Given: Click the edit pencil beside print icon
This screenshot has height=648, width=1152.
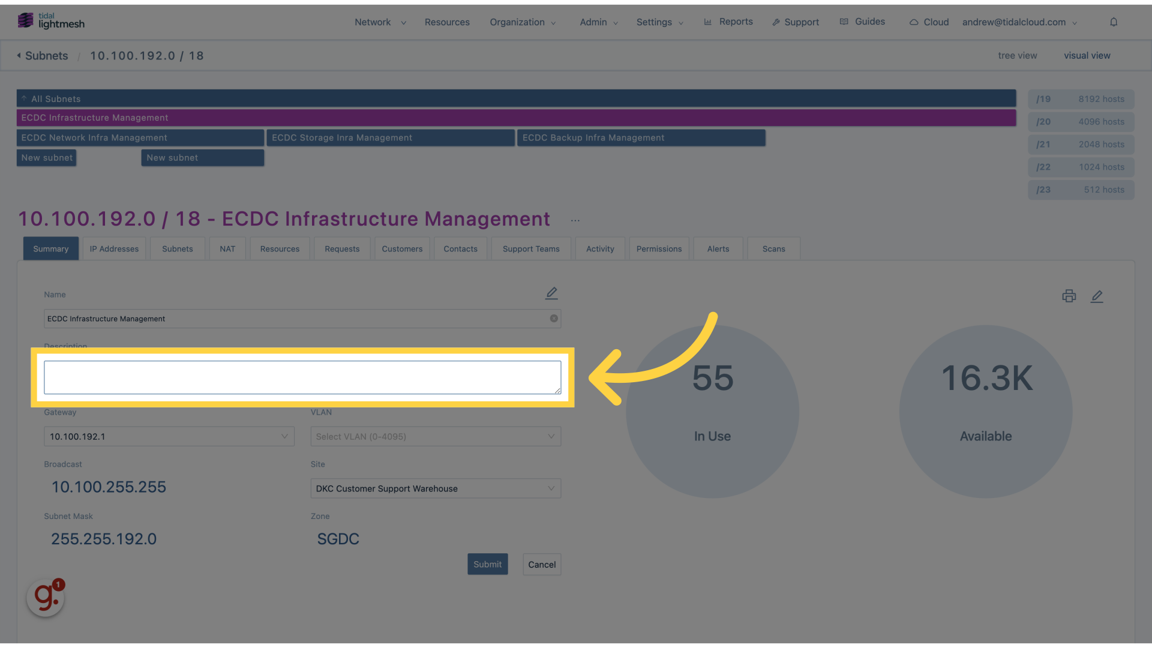Looking at the screenshot, I should click(1097, 296).
